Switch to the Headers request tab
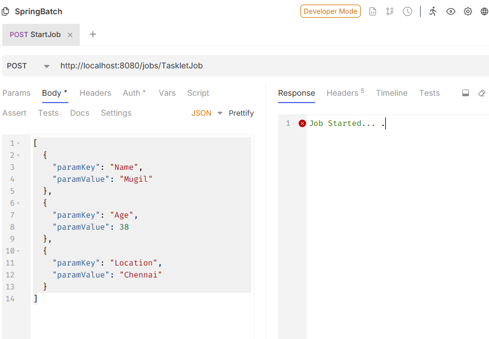Screen dimensions: 489x339 click(x=95, y=93)
